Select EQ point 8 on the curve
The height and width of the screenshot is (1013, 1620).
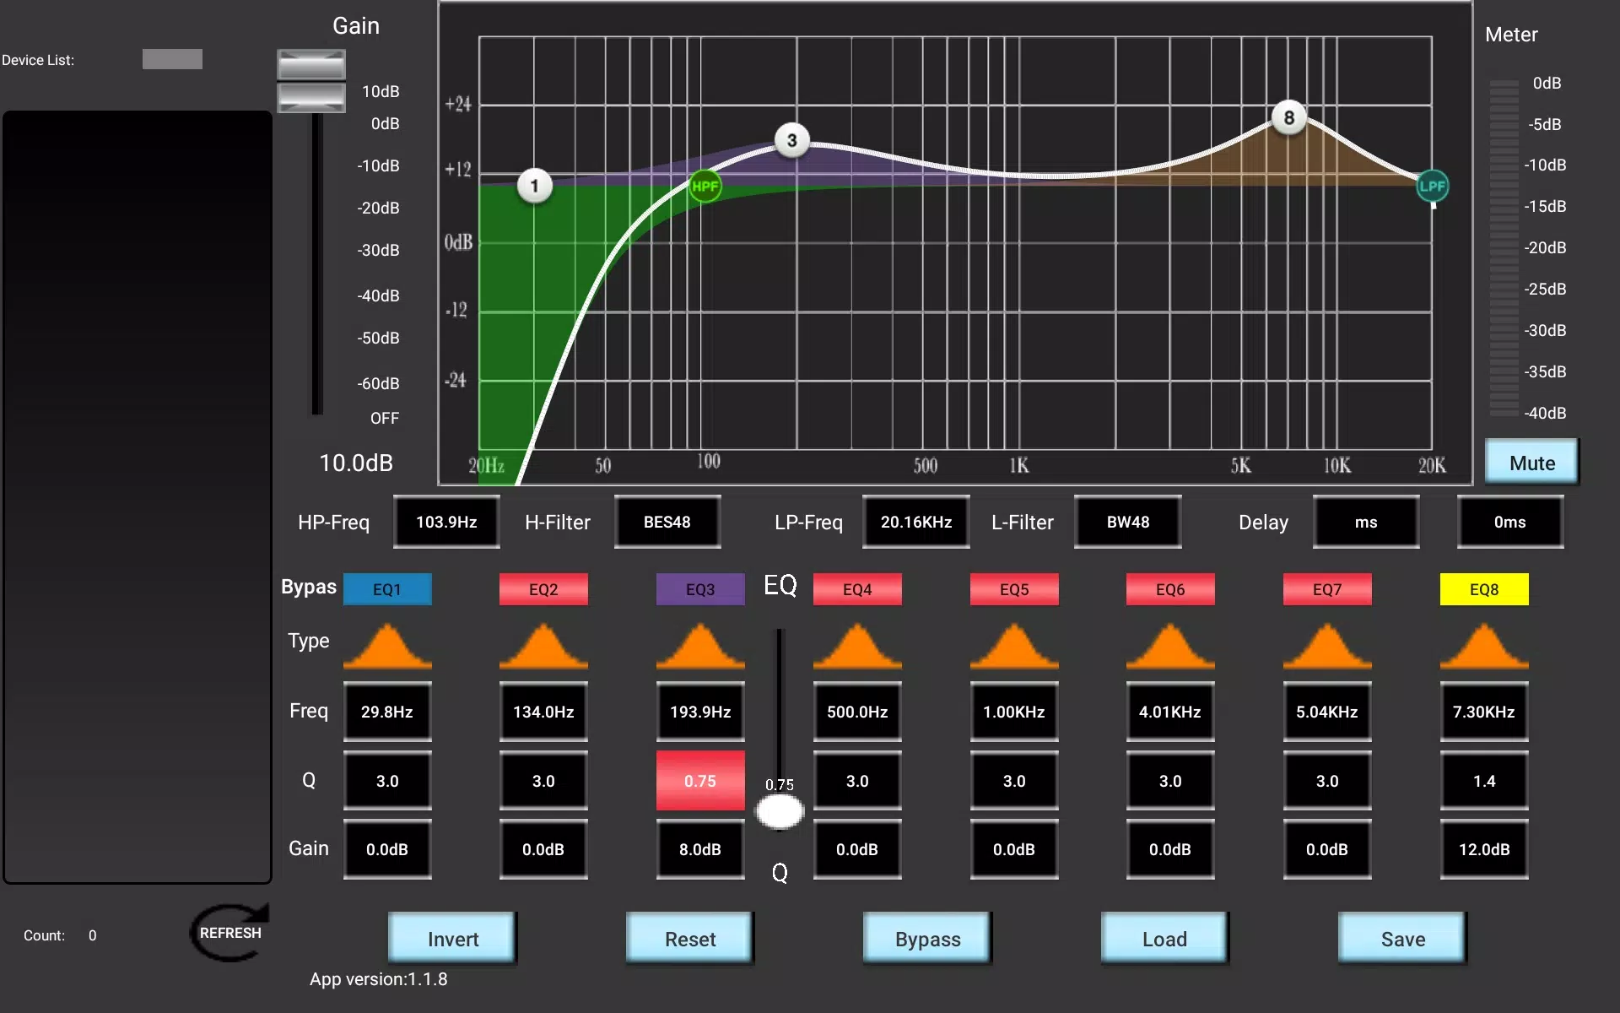1288,117
